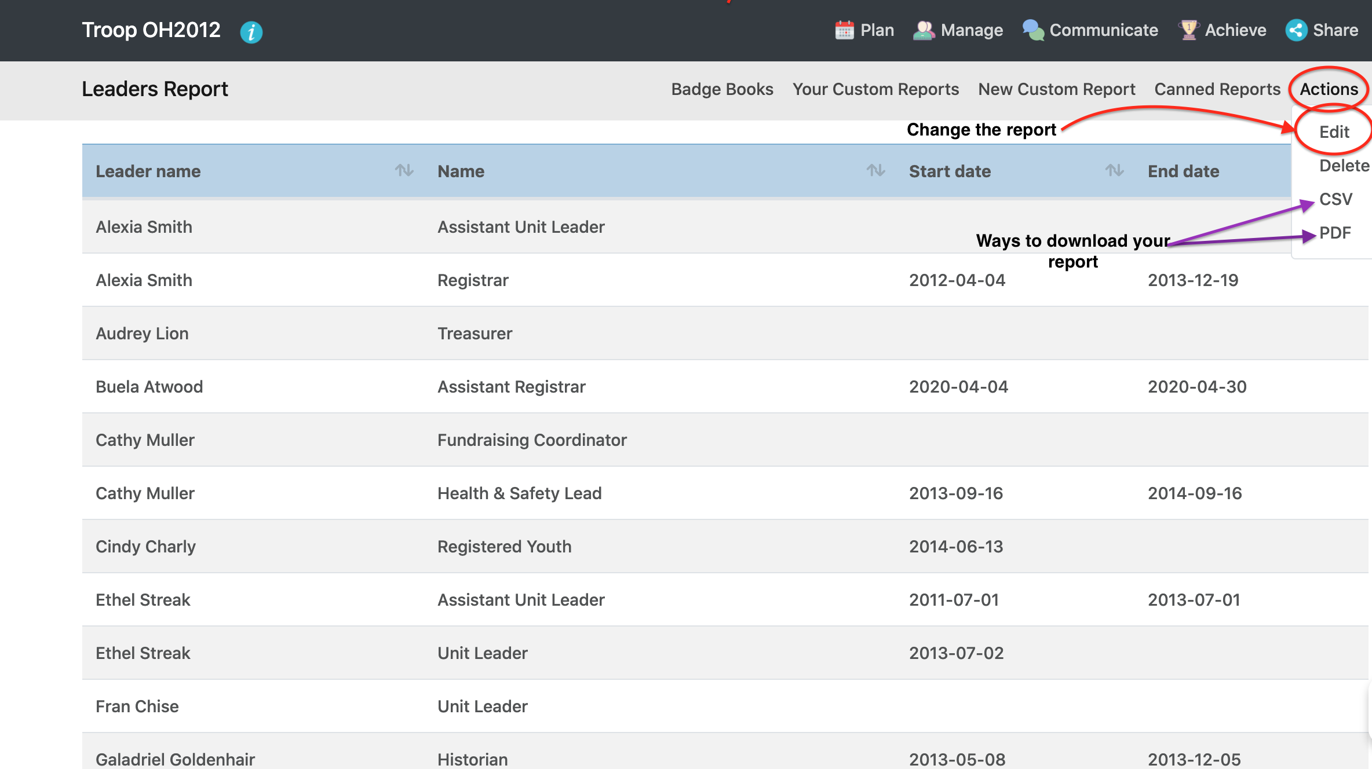Click the End date column header
This screenshot has width=1372, height=769.
pyautogui.click(x=1183, y=171)
